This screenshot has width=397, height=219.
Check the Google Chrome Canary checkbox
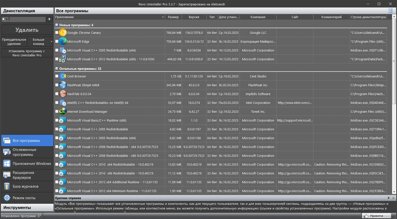[x=57, y=33]
